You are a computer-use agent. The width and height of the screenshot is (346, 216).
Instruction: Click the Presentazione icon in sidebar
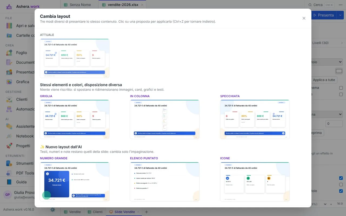(x=9, y=72)
